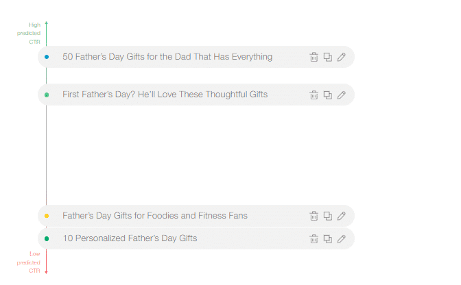Edit the 'Foodies and Fitness Fans' headline
Screen dimensions: 461x285
[342, 216]
